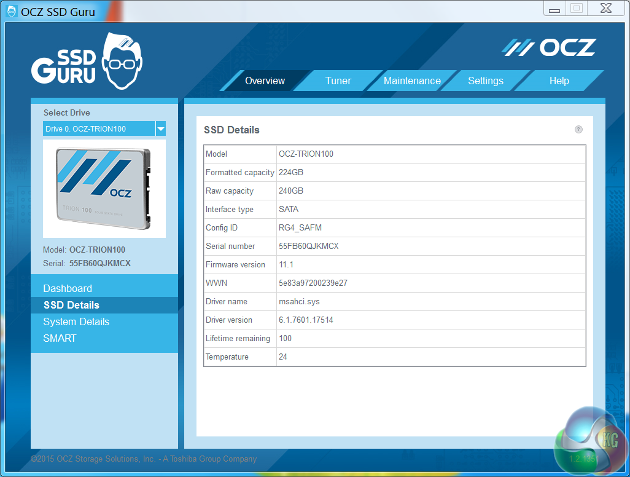The height and width of the screenshot is (477, 630).
Task: Click the WWN value 5e83a97200239e27
Action: (x=313, y=283)
